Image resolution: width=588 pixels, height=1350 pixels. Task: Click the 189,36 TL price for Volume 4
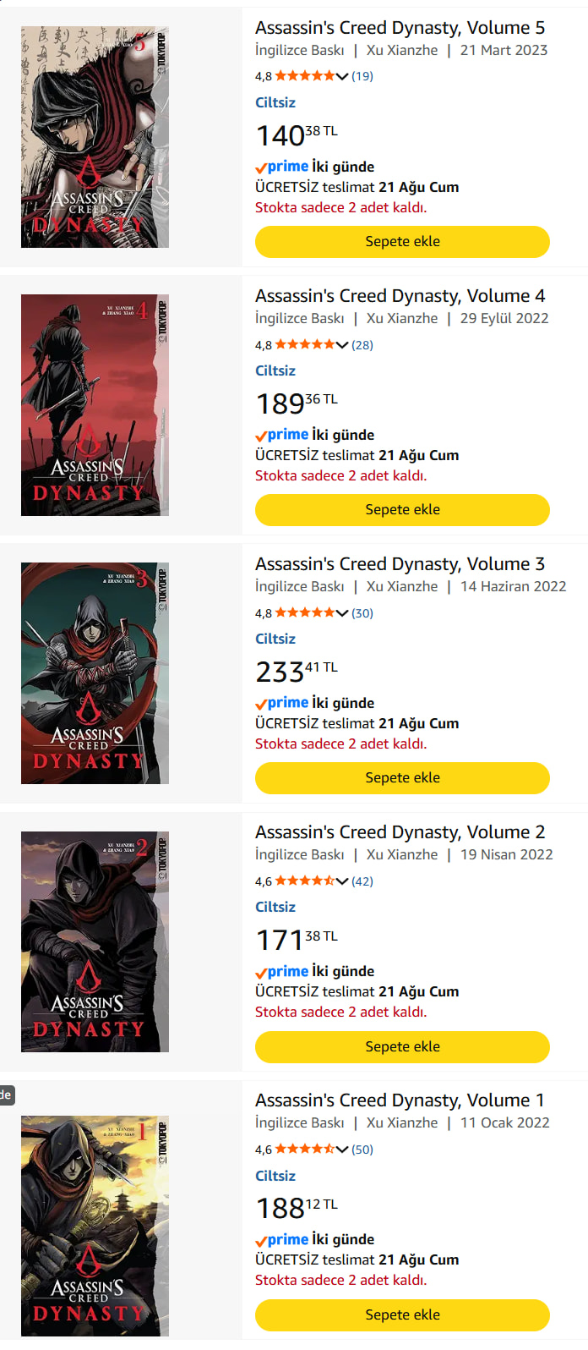297,403
